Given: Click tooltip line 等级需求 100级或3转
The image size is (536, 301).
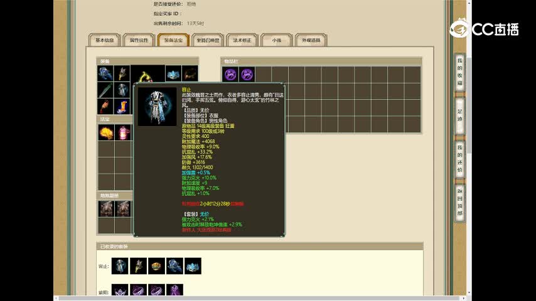Looking at the screenshot, I should click(x=203, y=131).
